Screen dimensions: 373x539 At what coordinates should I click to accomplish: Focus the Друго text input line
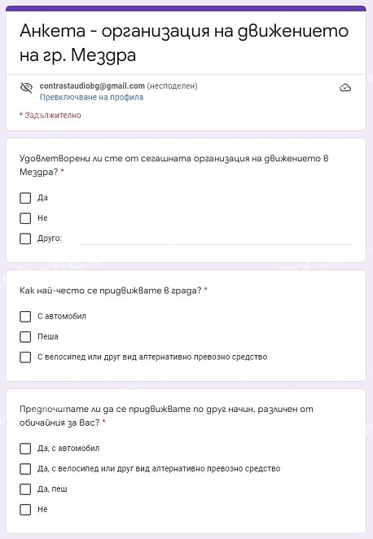pyautogui.click(x=216, y=239)
